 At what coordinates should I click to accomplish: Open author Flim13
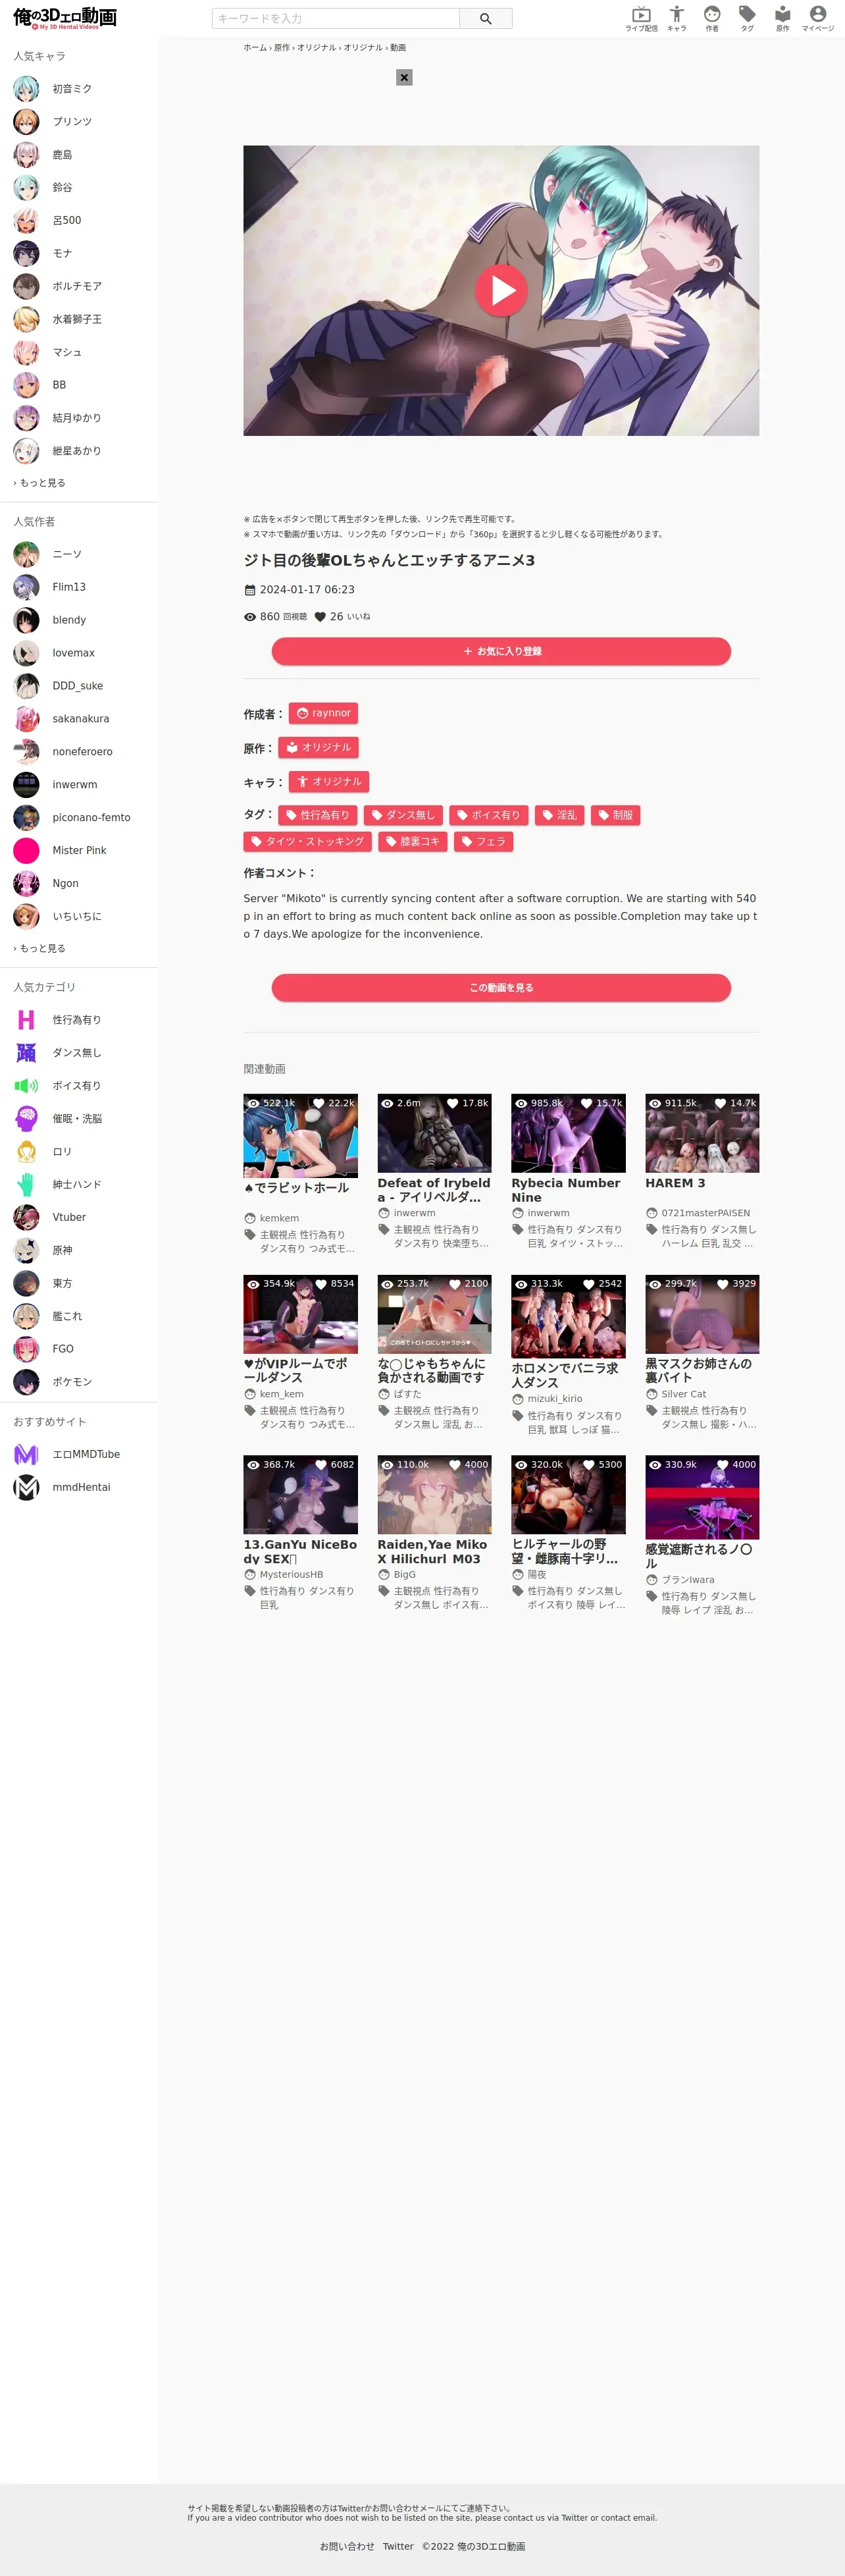pyautogui.click(x=69, y=587)
